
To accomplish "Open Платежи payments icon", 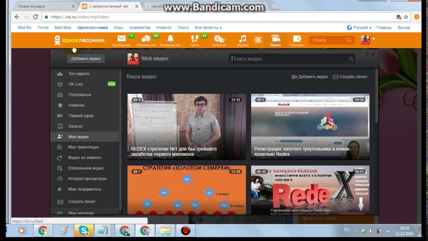I will click(x=297, y=40).
